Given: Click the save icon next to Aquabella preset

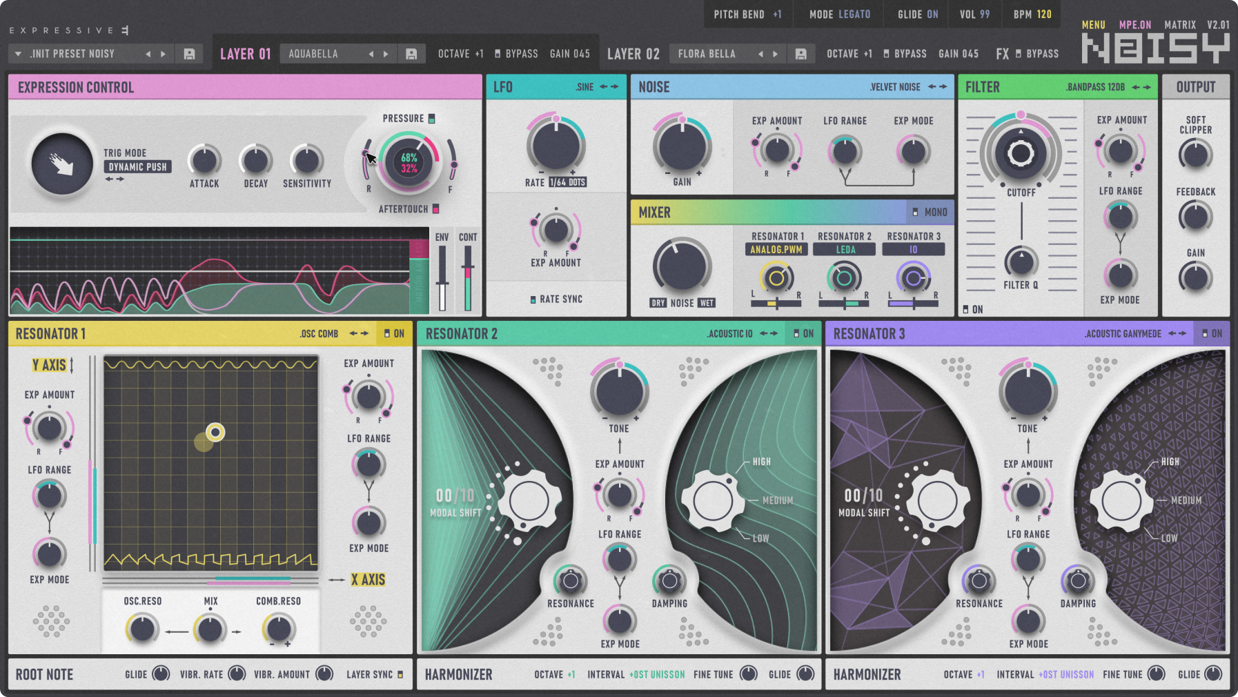Looking at the screenshot, I should pos(412,53).
